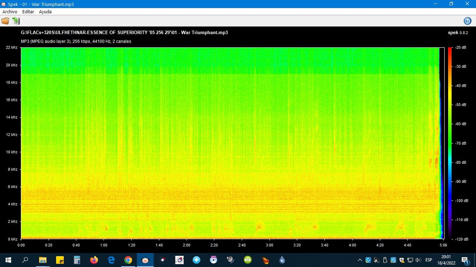Click the 'spek 0.8.2' version label

pos(458,33)
